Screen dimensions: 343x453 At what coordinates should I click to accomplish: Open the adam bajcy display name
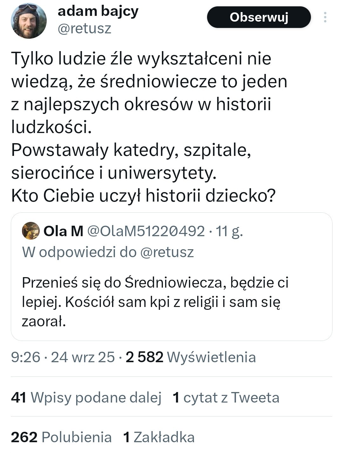pyautogui.click(x=98, y=11)
